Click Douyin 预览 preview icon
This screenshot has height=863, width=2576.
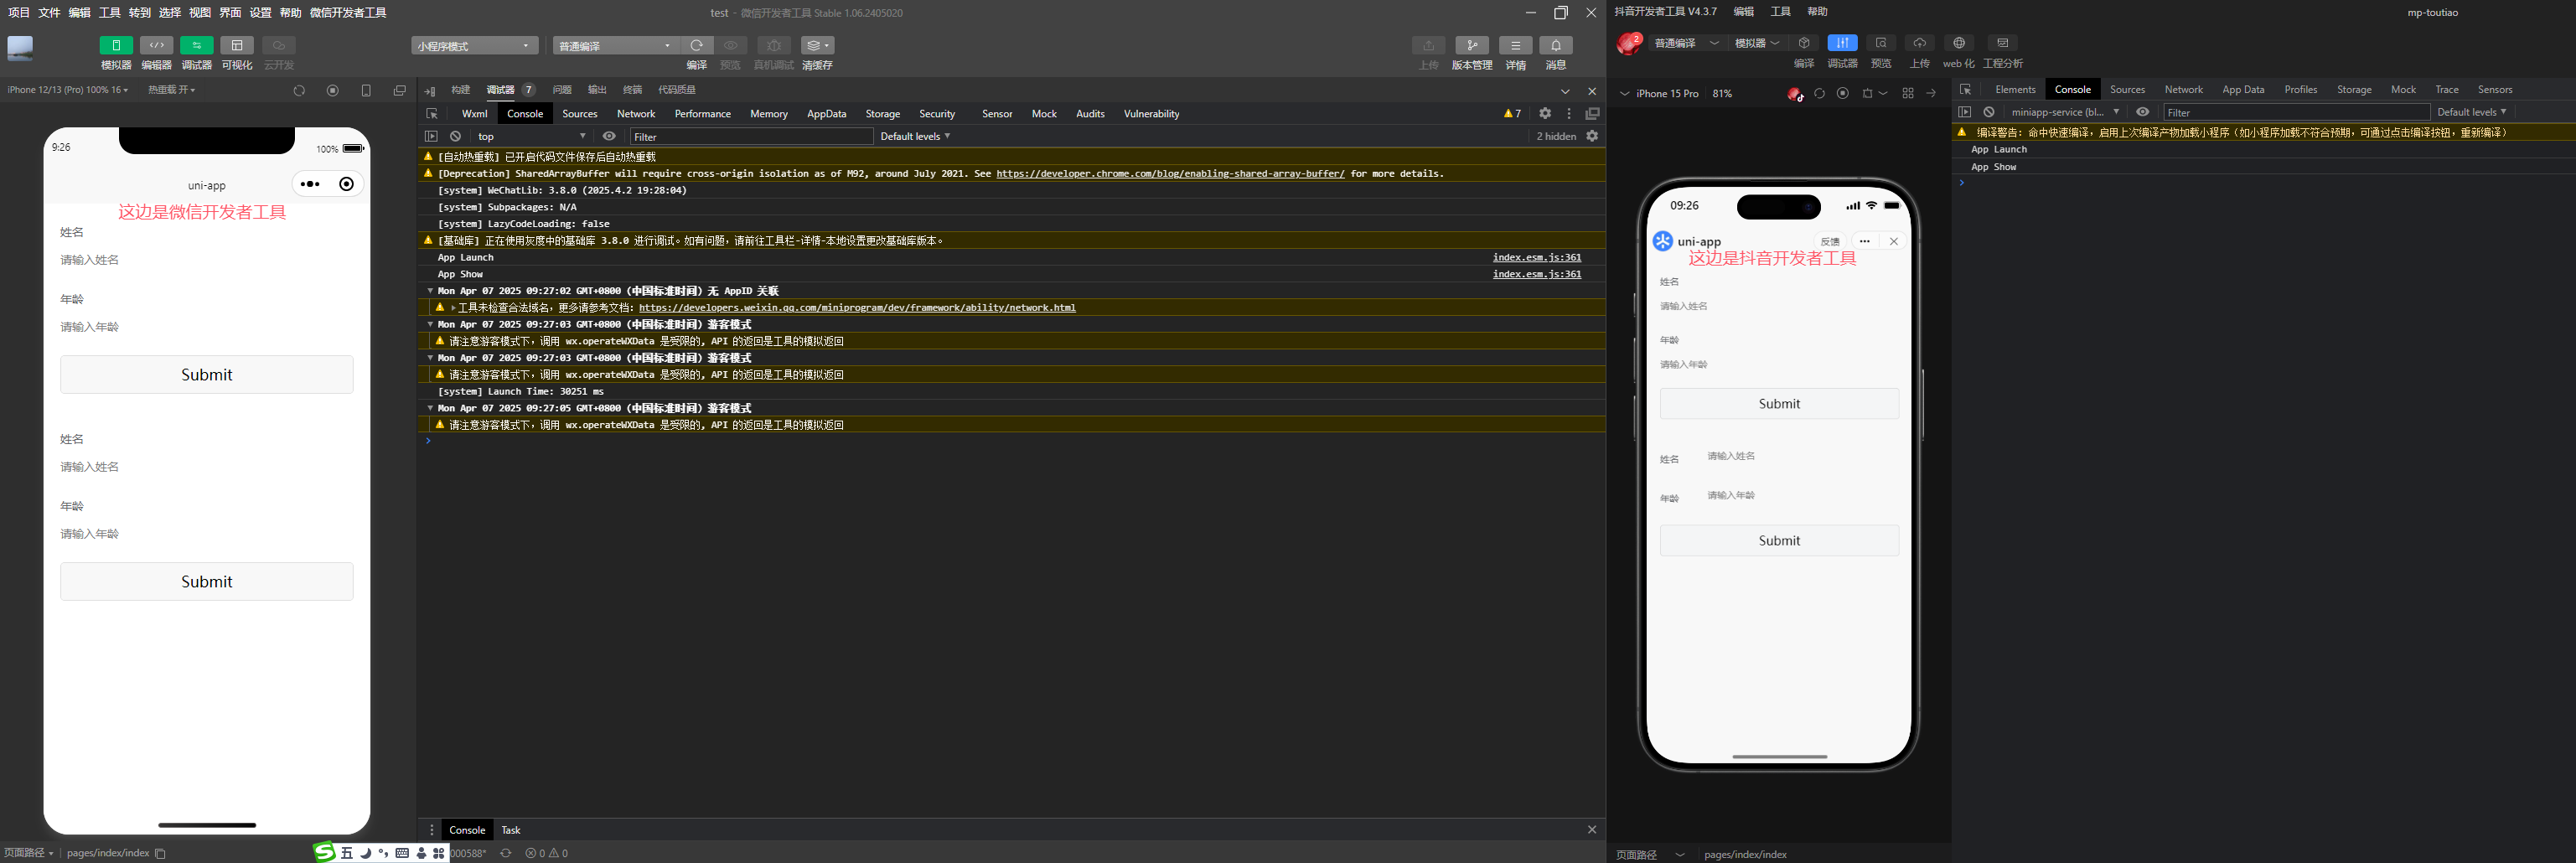pos(1881,43)
